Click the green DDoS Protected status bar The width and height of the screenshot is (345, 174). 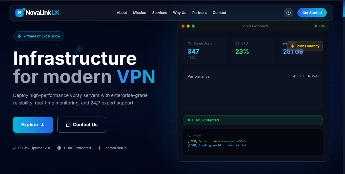tap(253, 120)
